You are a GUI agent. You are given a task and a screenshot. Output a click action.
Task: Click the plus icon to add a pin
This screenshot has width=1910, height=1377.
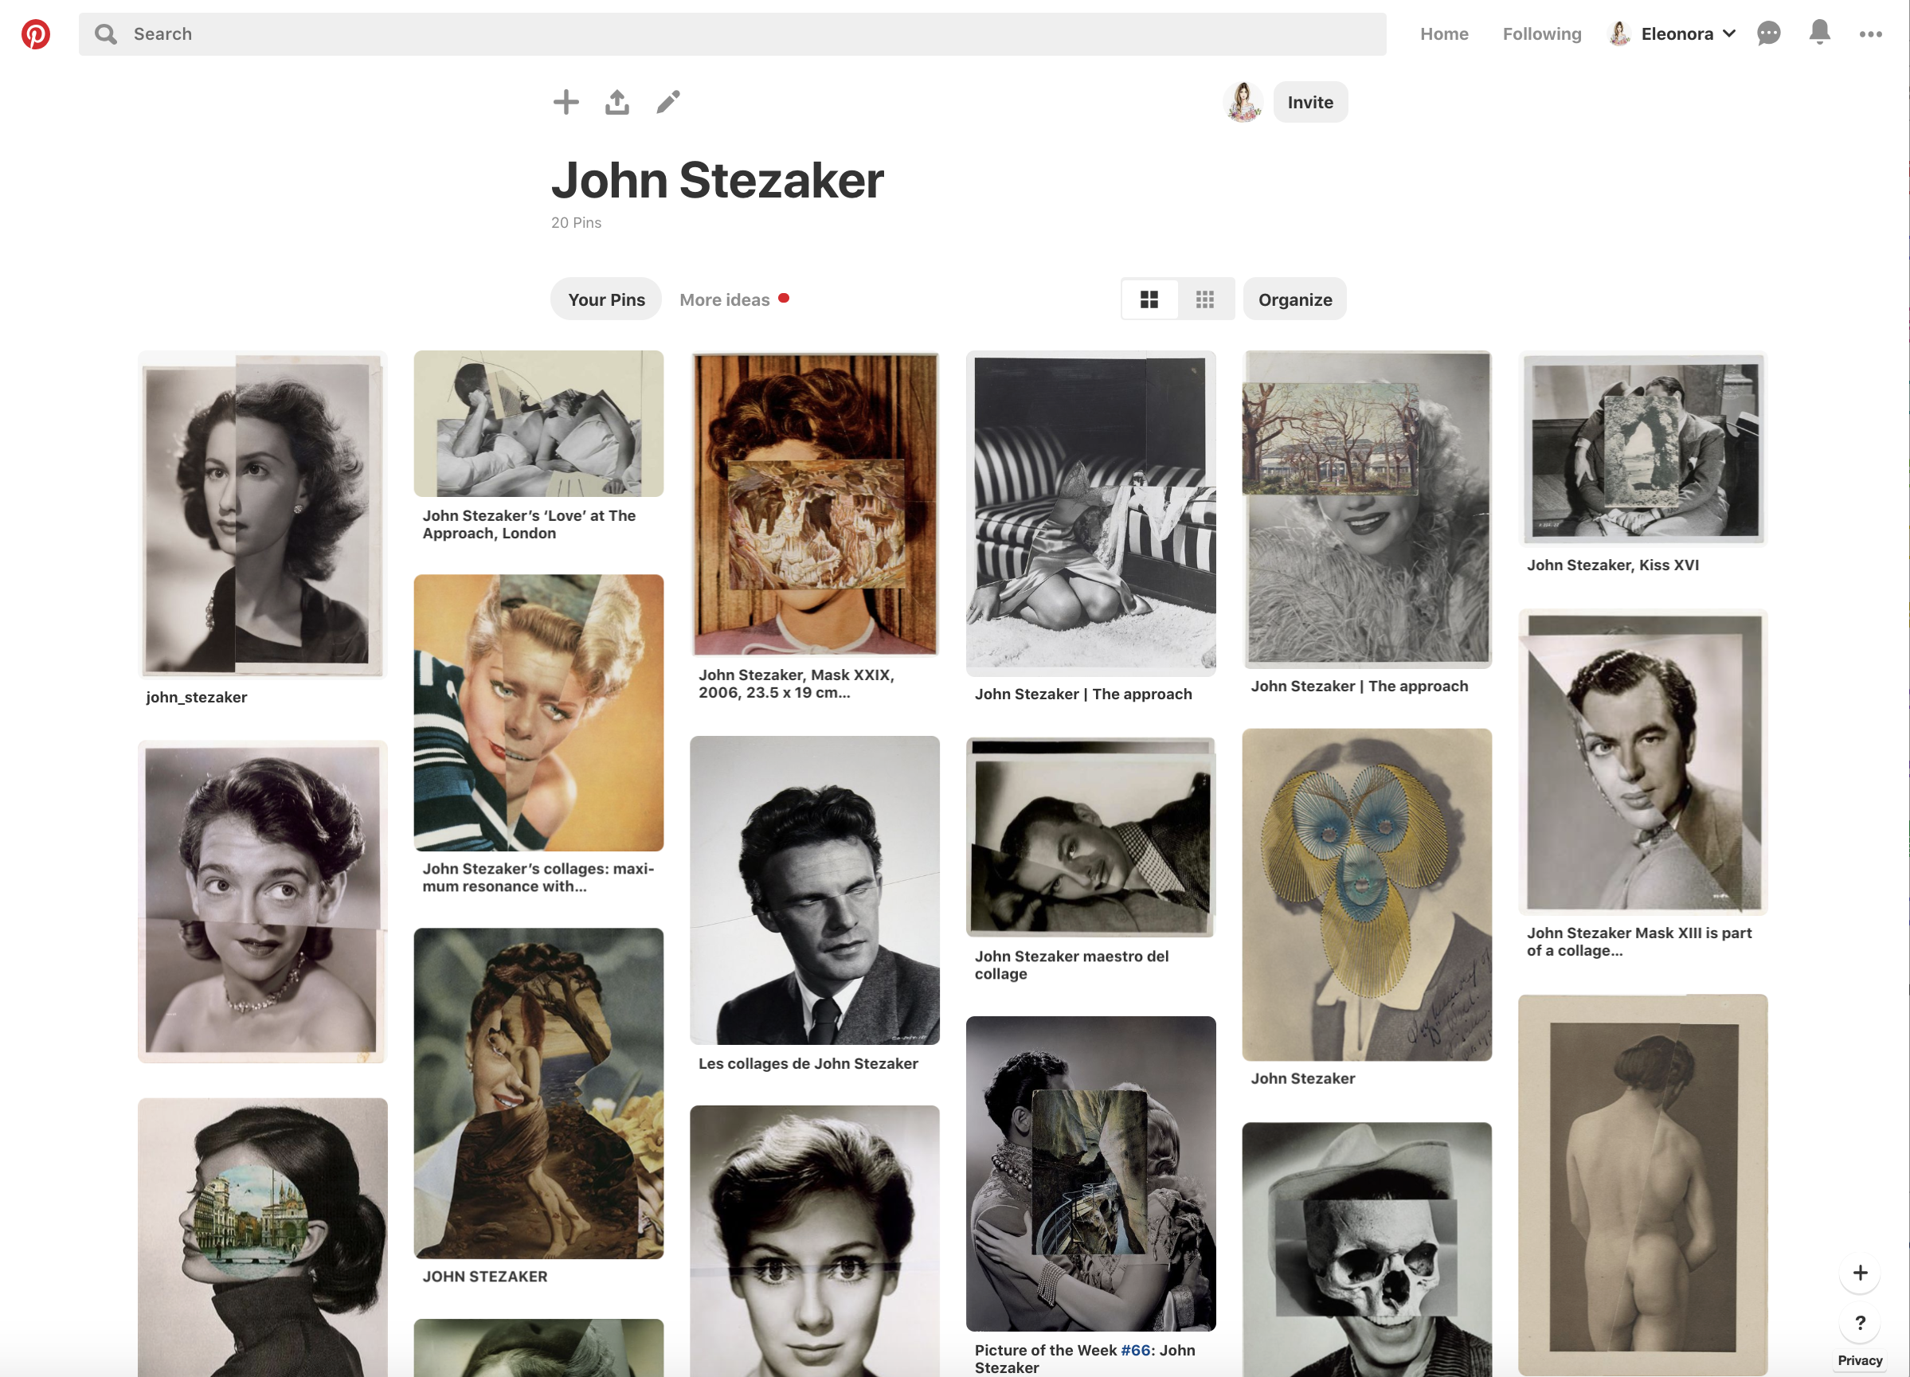click(x=566, y=103)
